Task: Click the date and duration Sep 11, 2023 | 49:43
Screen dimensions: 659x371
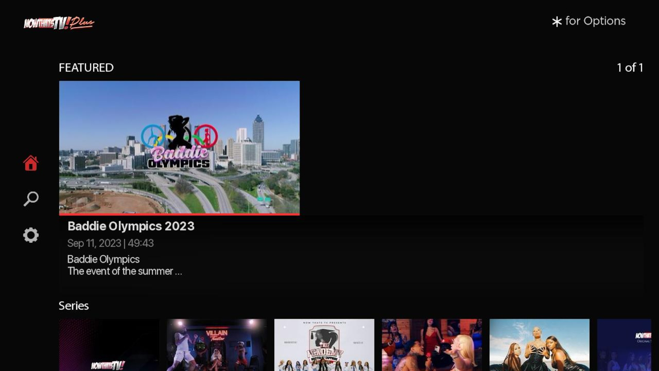Action: click(x=110, y=243)
